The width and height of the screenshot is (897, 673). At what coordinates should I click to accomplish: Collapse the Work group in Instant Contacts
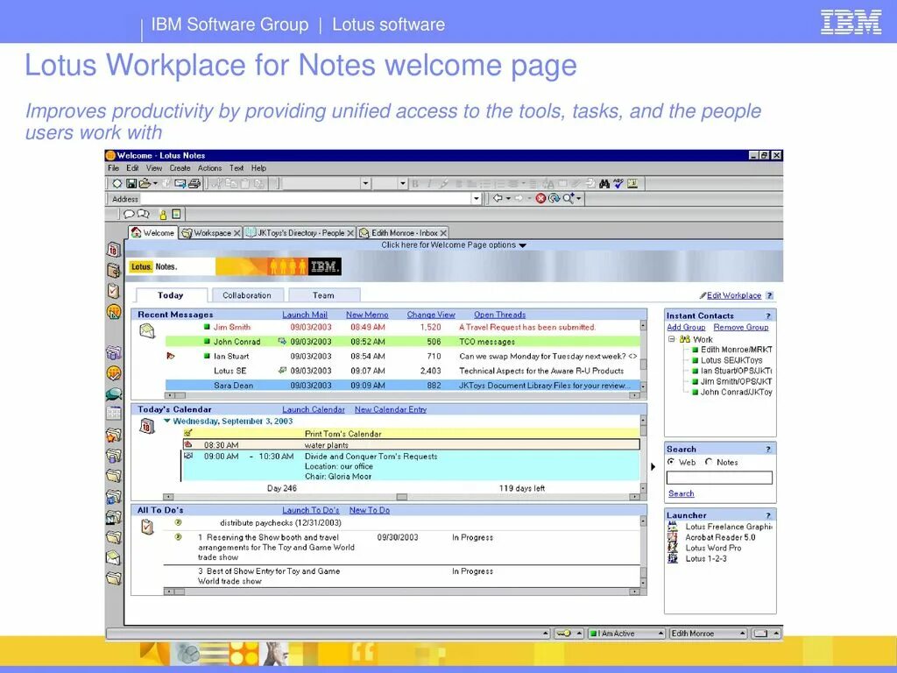(x=672, y=339)
